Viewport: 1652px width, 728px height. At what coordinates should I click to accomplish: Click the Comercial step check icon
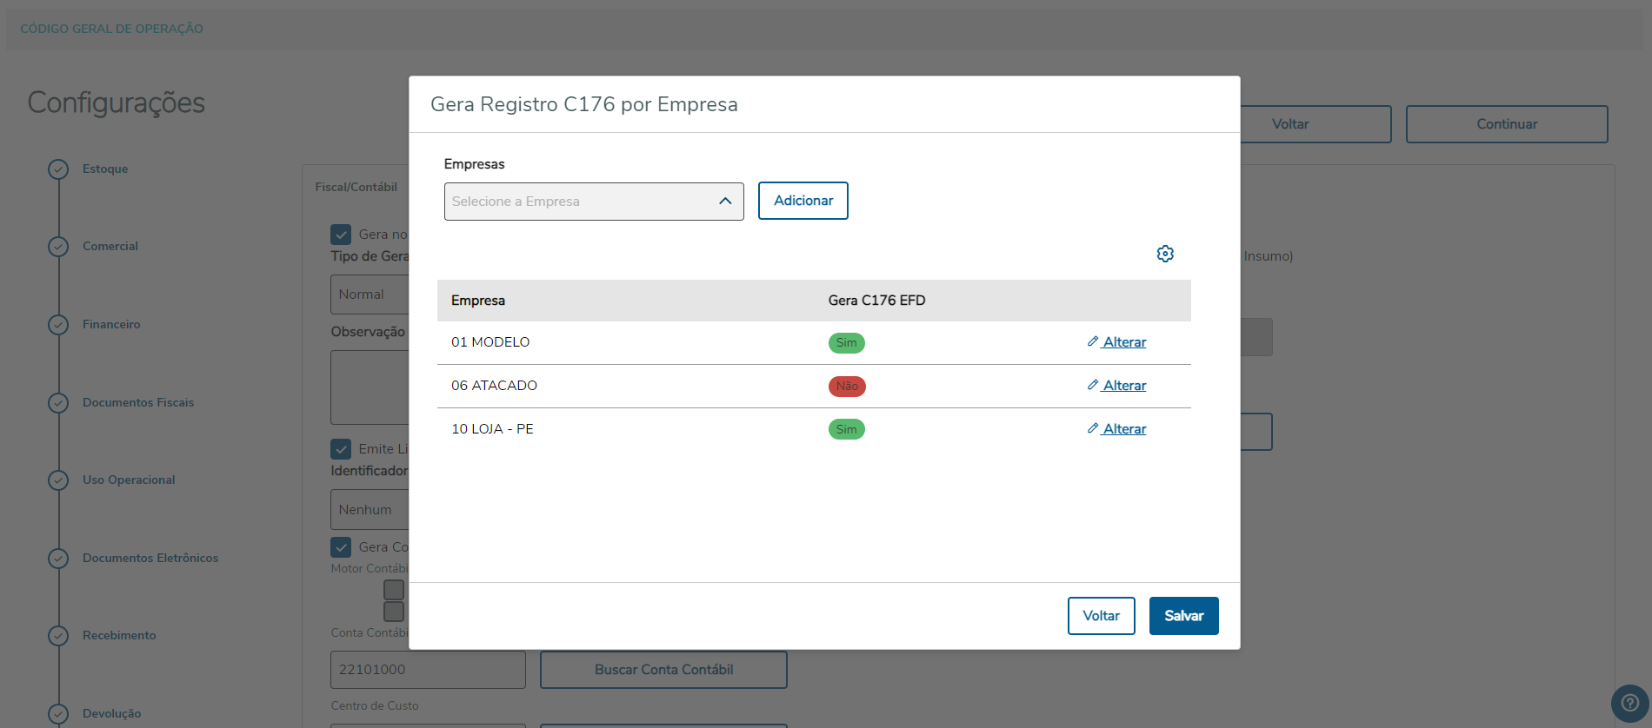pyautogui.click(x=58, y=247)
